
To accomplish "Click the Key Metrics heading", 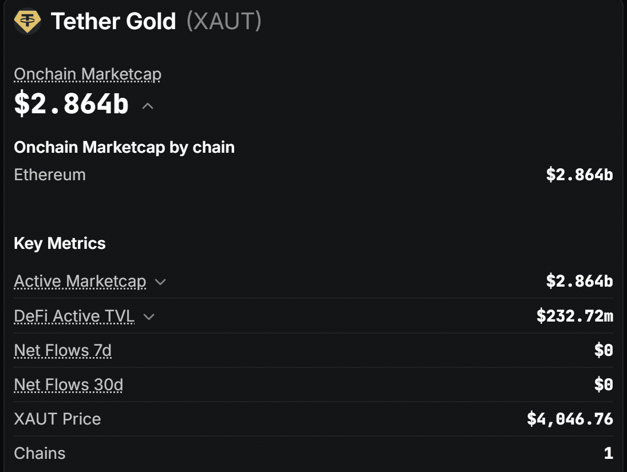I will tap(60, 243).
